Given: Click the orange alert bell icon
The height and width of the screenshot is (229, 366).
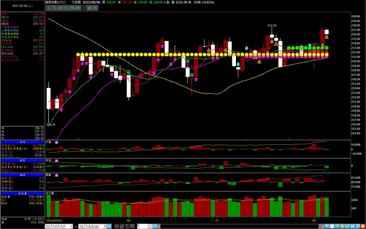Looking at the screenshot, I should [363, 226].
